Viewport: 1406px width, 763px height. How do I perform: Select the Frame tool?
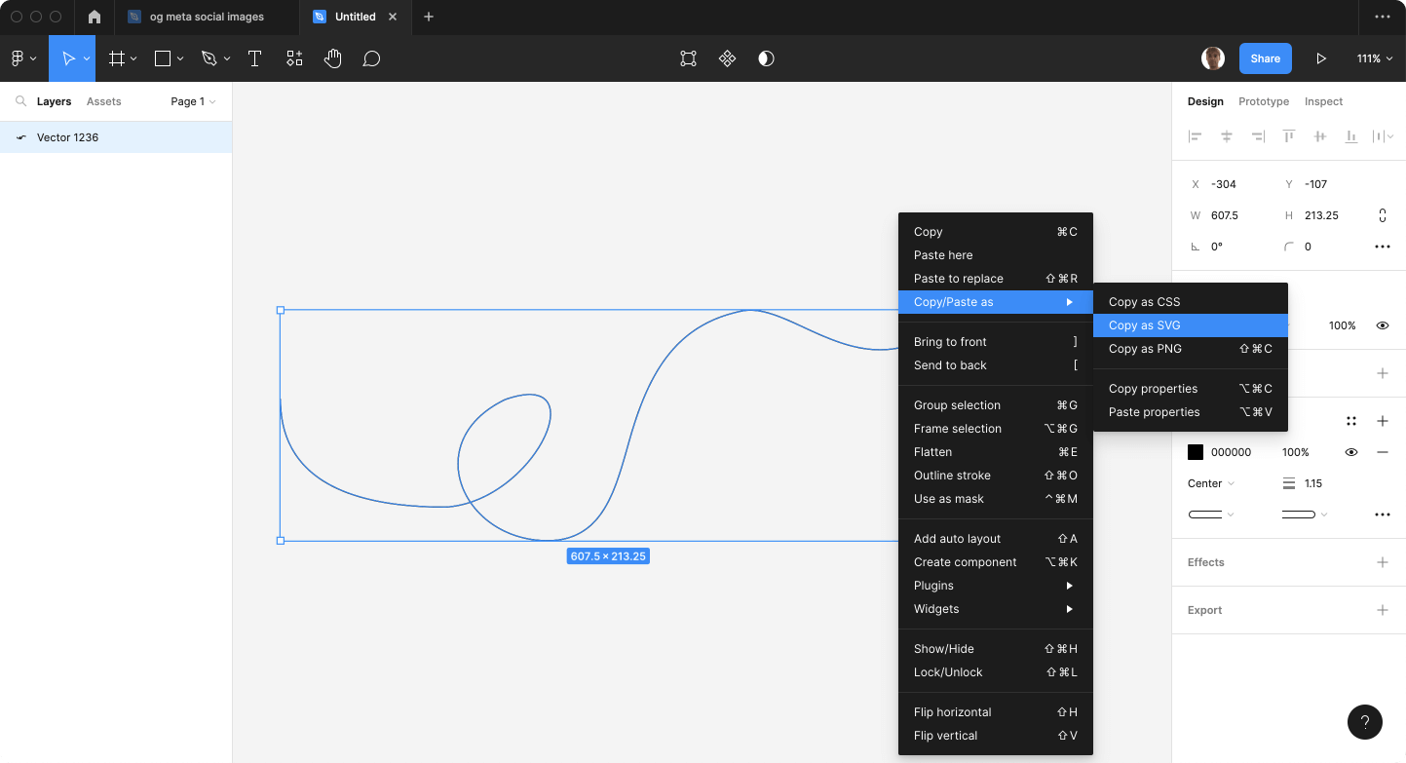pyautogui.click(x=117, y=58)
